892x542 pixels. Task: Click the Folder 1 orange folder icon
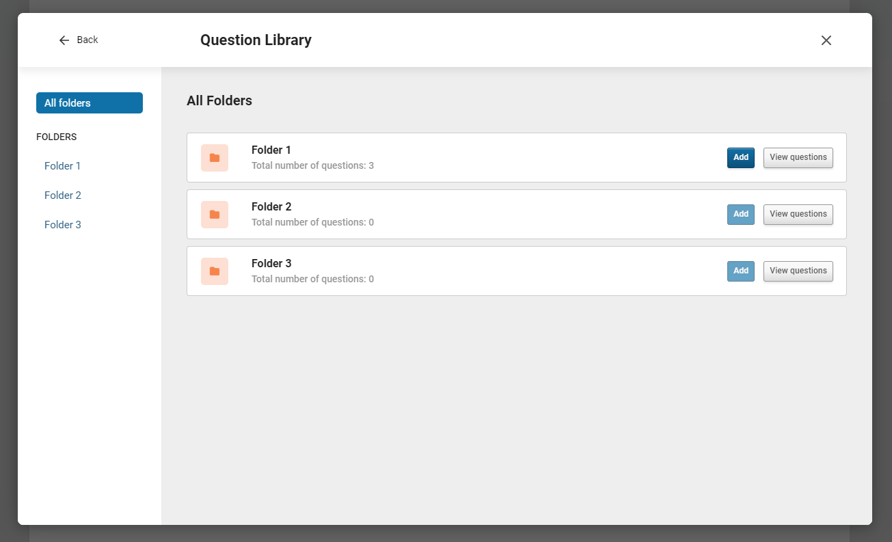(x=215, y=157)
